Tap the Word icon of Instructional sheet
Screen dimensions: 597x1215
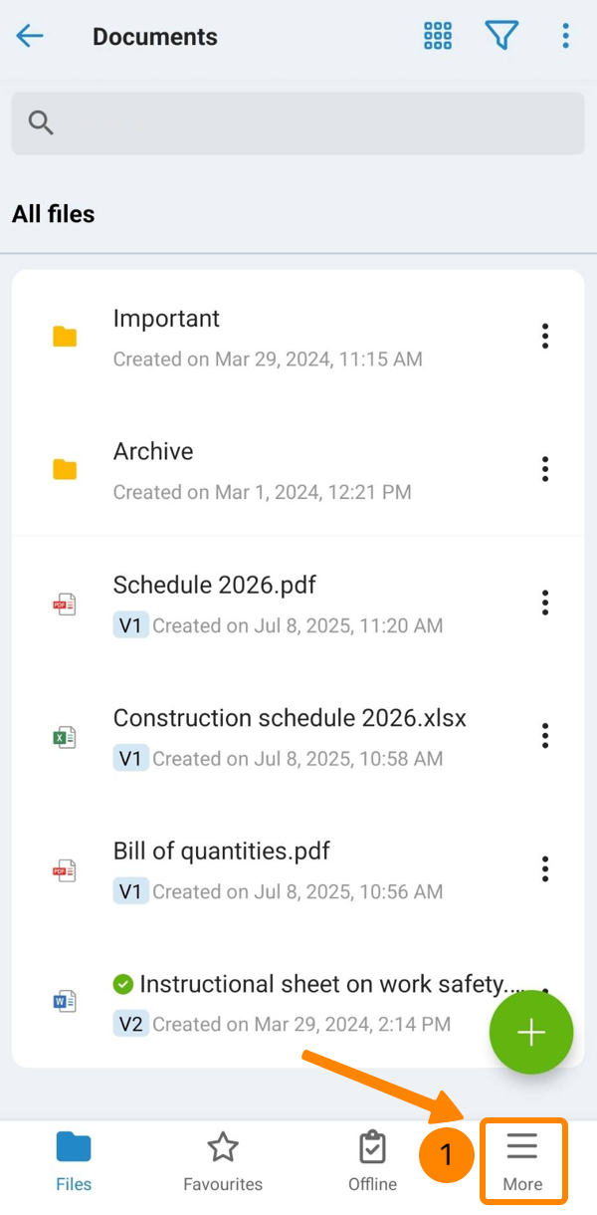(65, 1002)
